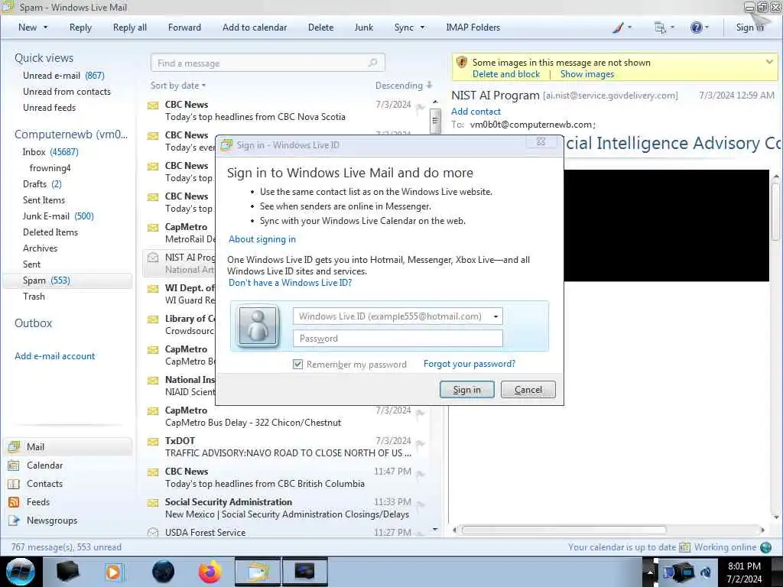Open the Windows Start orb
Screen dimensions: 783x587
(x=20, y=572)
